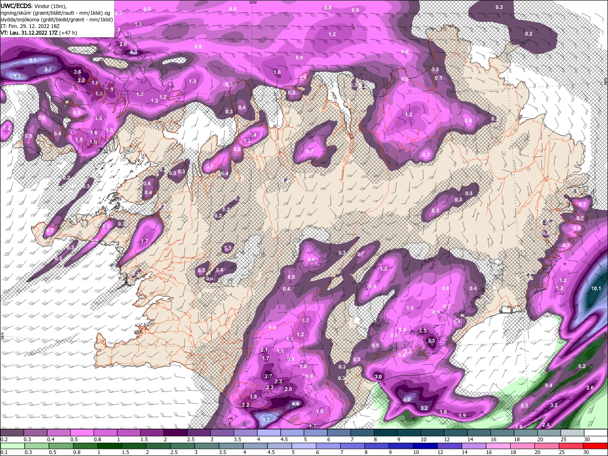This screenshot has width=608, height=456.
Task: Click the "2.7" precipitation value
Action: (268, 376)
